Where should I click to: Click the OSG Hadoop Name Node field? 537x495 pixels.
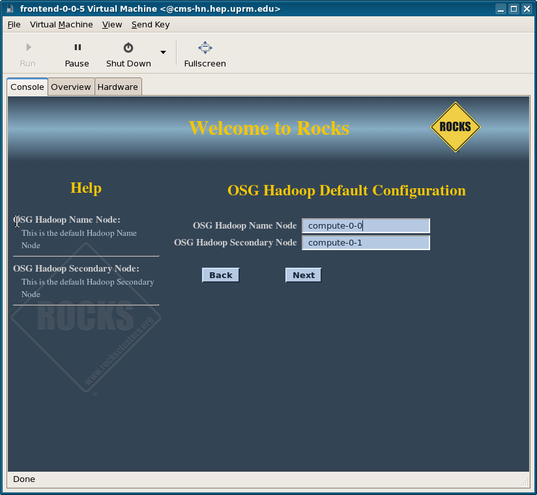pyautogui.click(x=366, y=225)
